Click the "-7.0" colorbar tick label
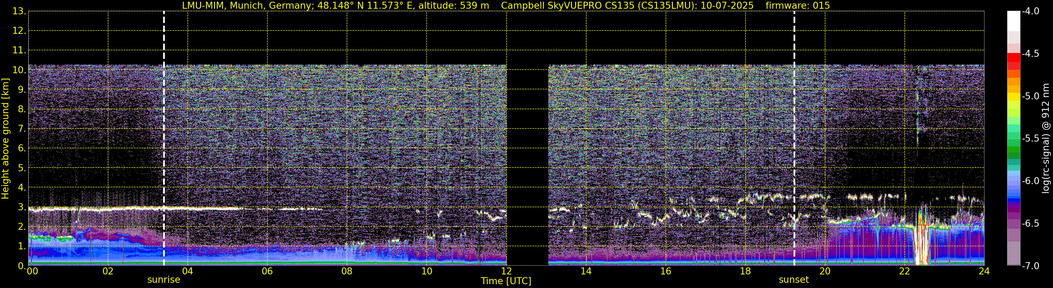This screenshot has height=288, width=1053. pyautogui.click(x=1031, y=266)
